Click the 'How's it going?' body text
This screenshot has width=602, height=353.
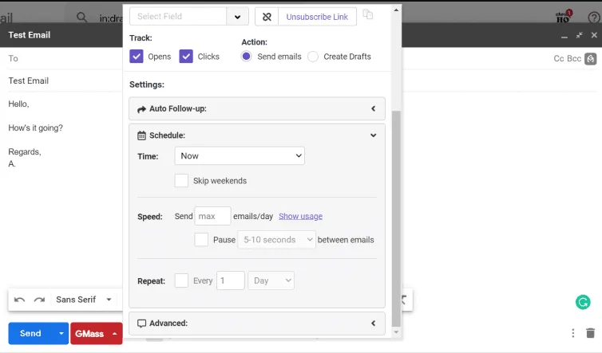pyautogui.click(x=36, y=128)
